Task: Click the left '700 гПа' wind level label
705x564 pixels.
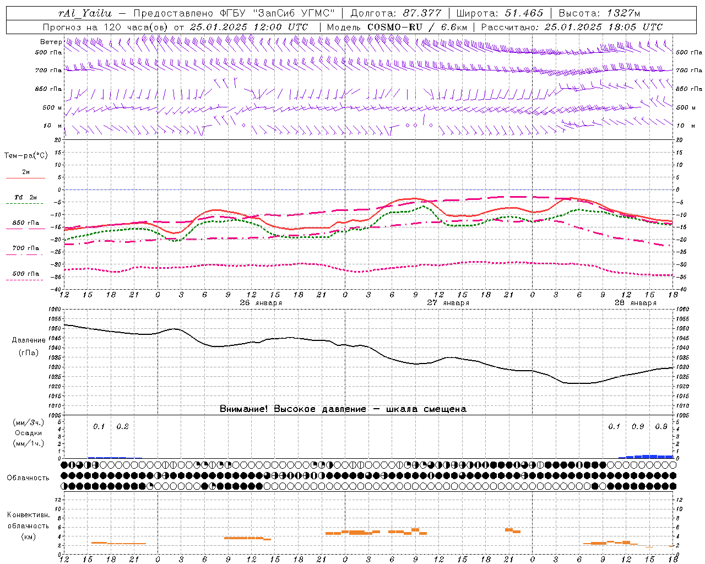Action: [x=48, y=70]
